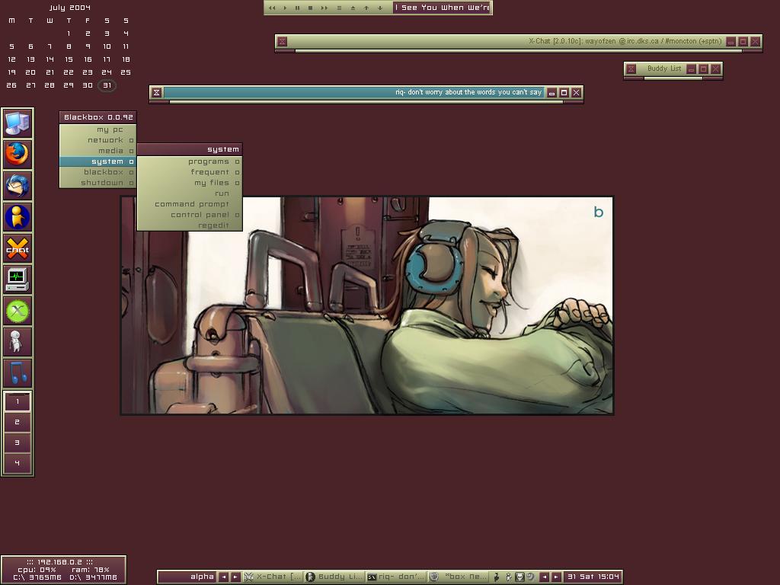This screenshot has height=585, width=780.
Task: Expand the programs submenu
Action: pos(190,161)
